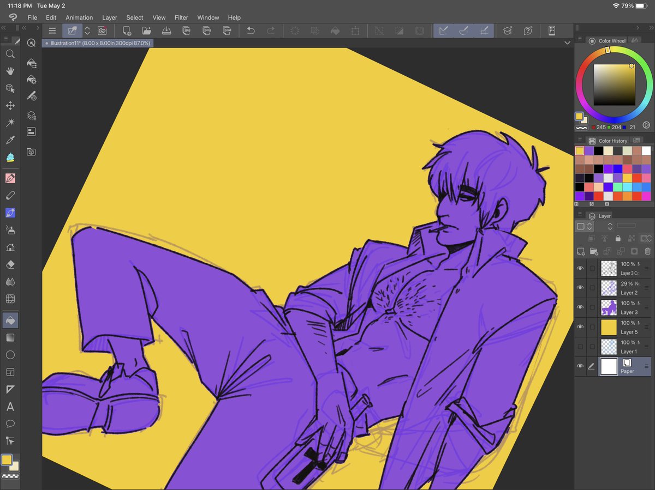
Task: Delete layer with trash can icon
Action: (647, 251)
